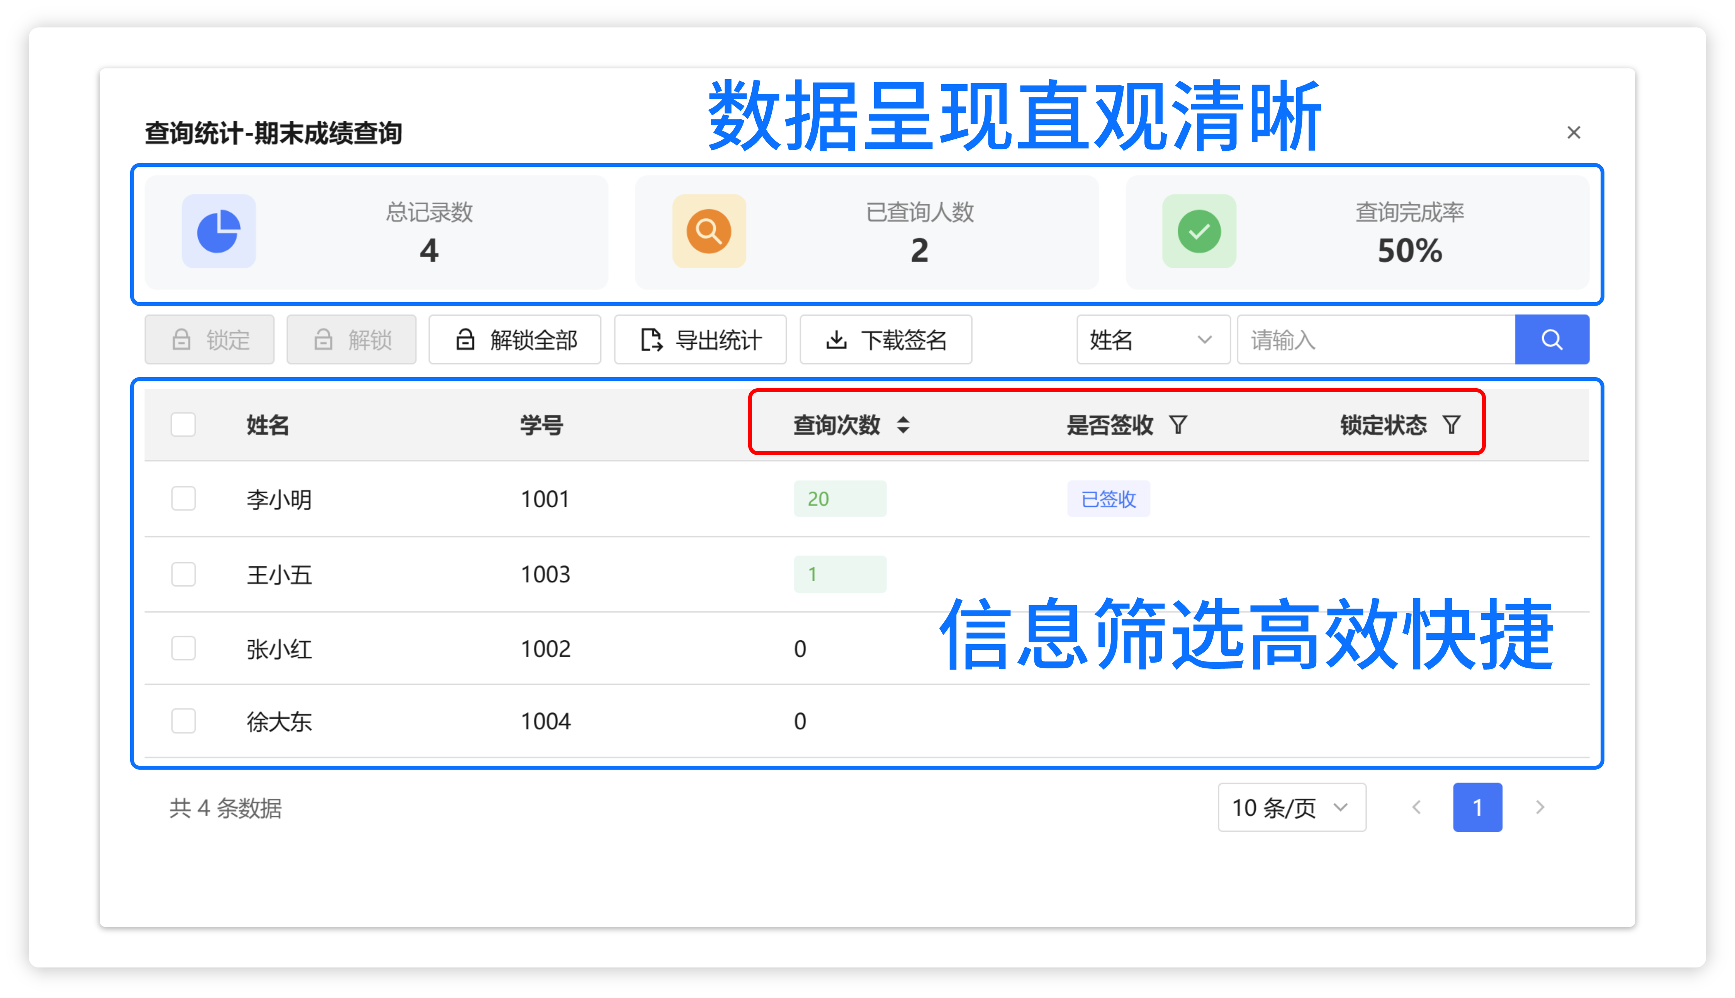Click the orange magnifier icon for 已查询人数
The image size is (1735, 998).
[x=708, y=231]
